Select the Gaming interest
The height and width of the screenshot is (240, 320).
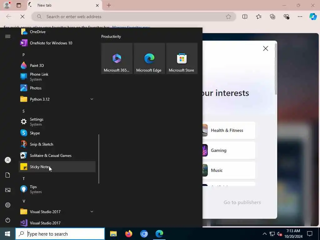[x=229, y=150]
